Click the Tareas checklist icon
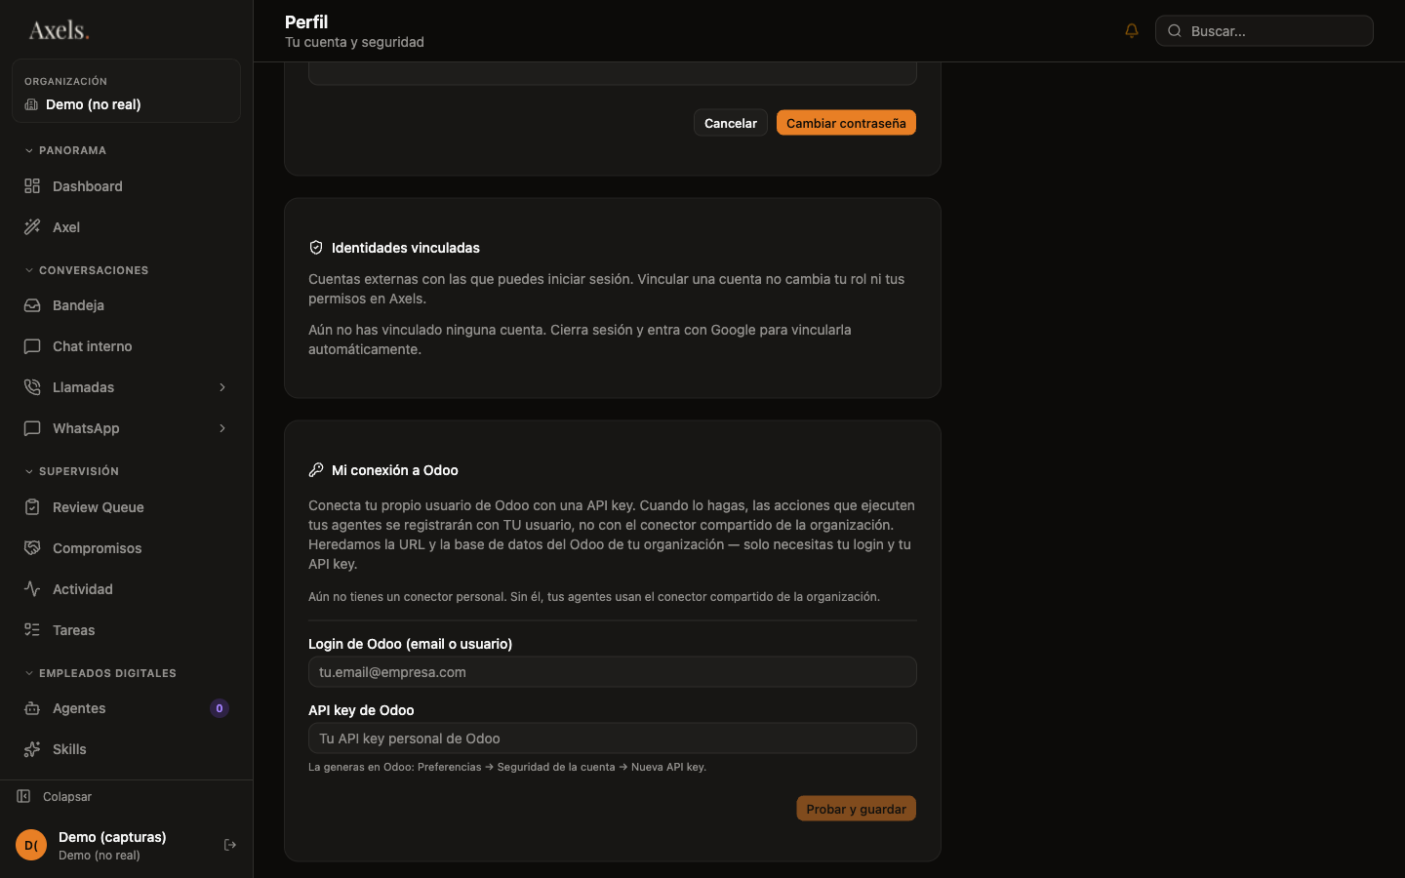 point(32,630)
